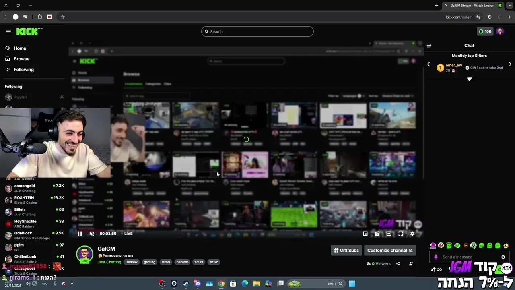Viewport: 515px width, 290px height.
Task: Collapse the Monthly top Gifters banner
Action: [469, 79]
